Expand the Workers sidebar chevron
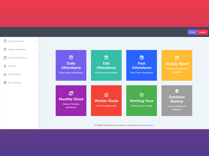 coord(36,66)
